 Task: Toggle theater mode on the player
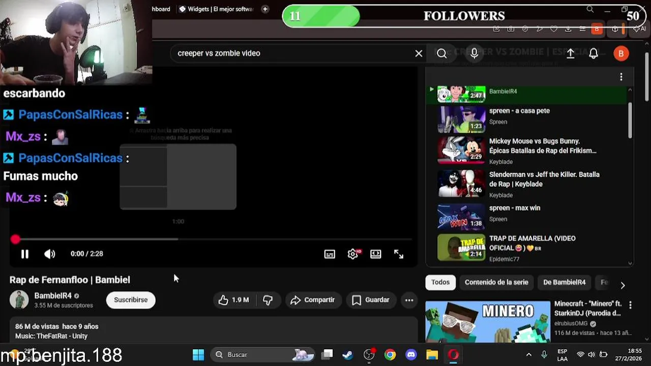point(376,254)
